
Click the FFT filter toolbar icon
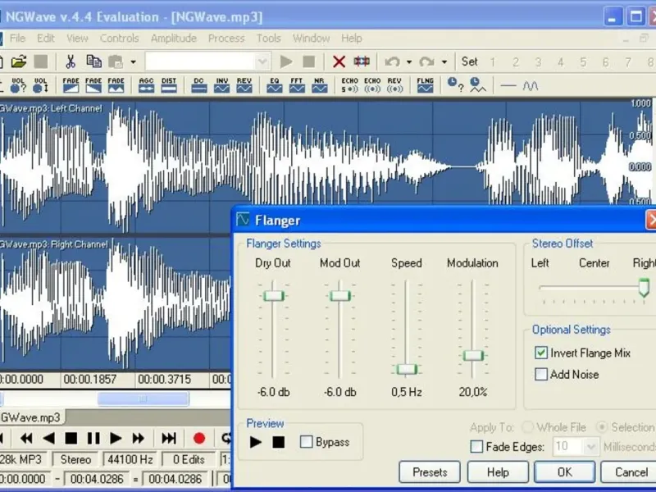click(298, 84)
